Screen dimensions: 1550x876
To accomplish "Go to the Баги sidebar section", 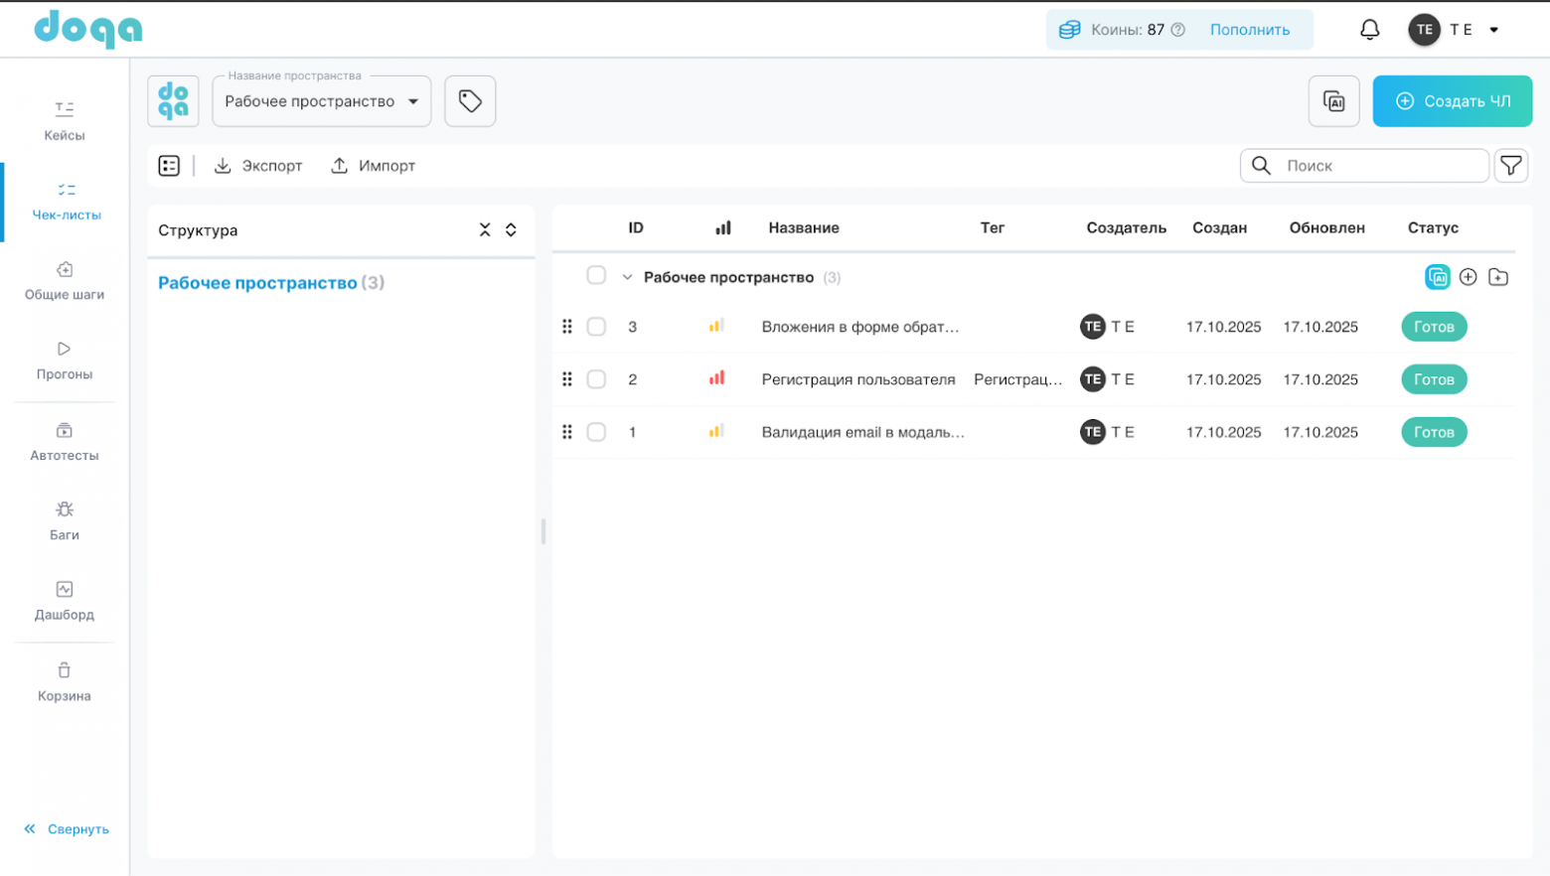I will [x=65, y=519].
